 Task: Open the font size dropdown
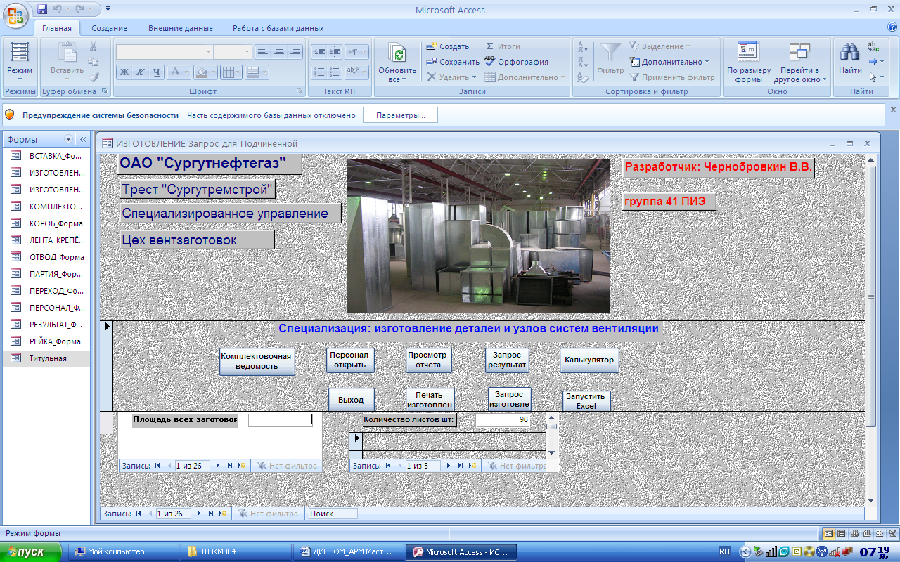click(x=247, y=52)
